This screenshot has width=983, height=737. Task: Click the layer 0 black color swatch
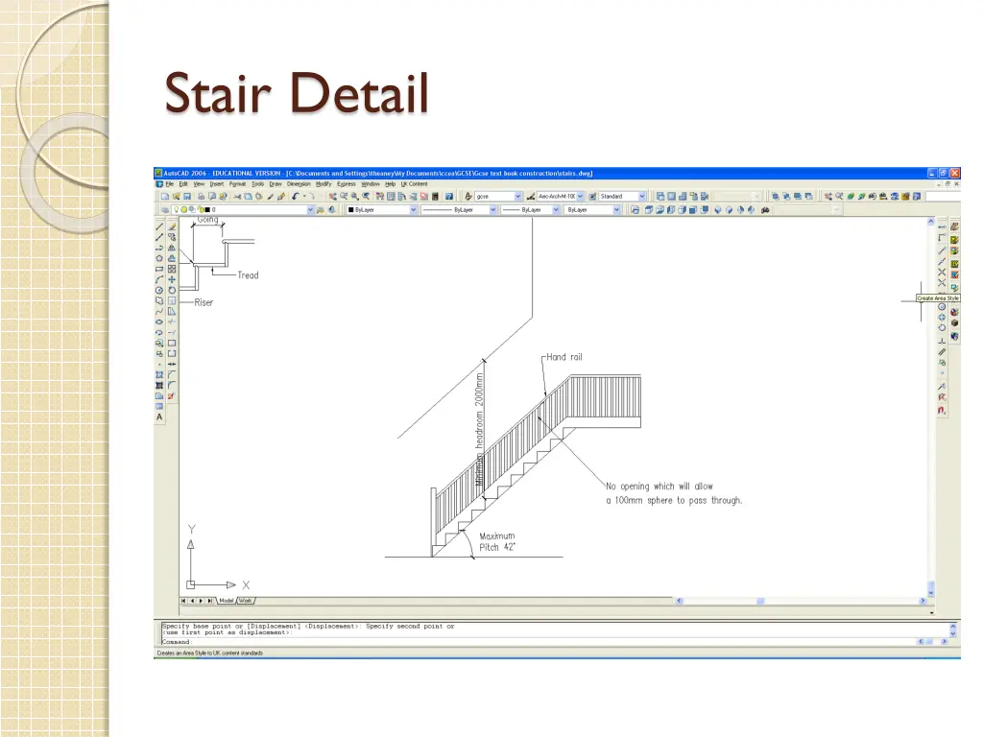tap(207, 210)
